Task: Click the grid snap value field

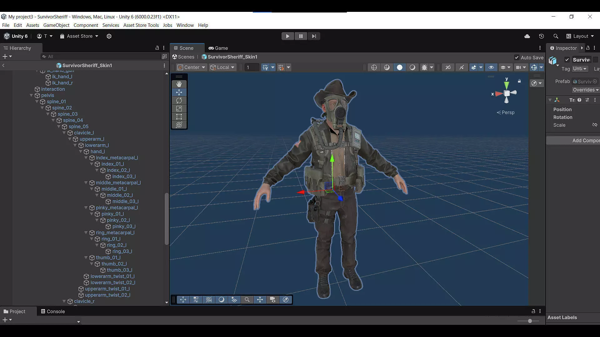Action: pyautogui.click(x=252, y=67)
